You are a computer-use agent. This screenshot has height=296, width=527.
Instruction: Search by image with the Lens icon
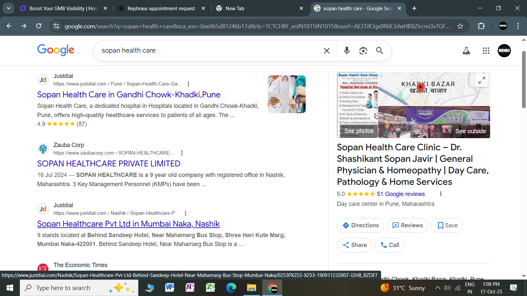pos(363,51)
